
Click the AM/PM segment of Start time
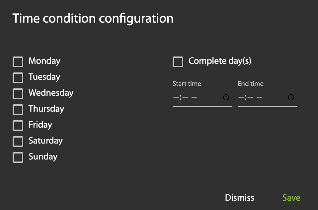195,97
